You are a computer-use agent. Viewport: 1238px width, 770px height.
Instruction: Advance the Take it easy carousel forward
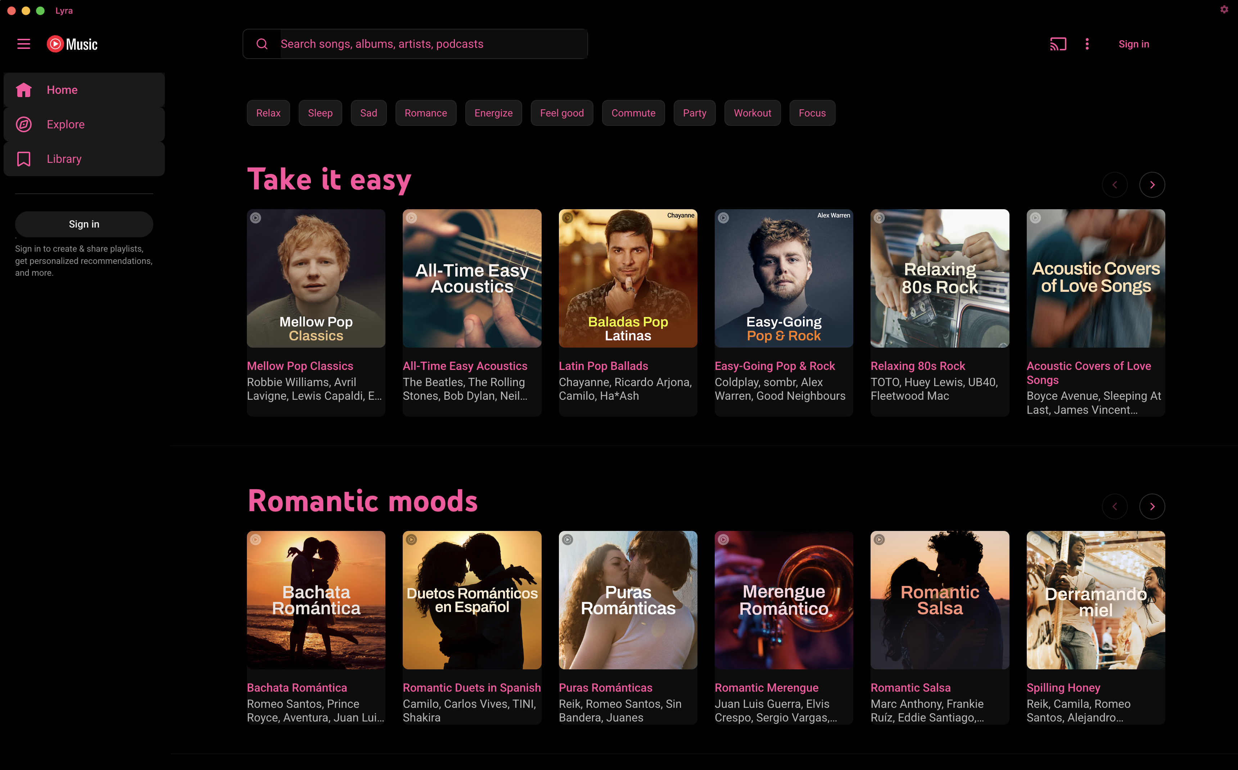(x=1152, y=184)
